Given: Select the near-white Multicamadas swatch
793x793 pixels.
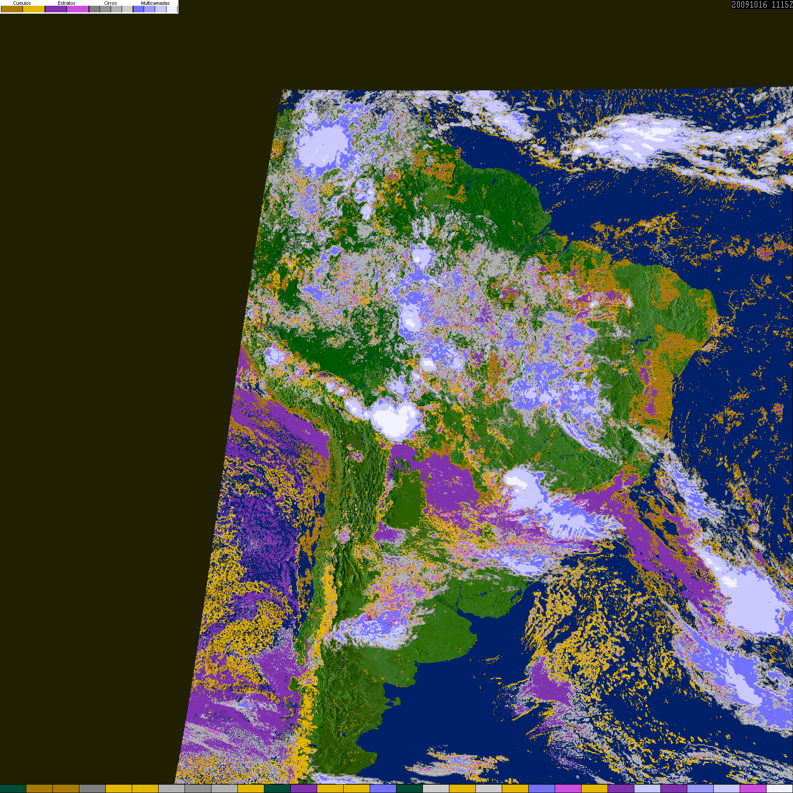Looking at the screenshot, I should tap(172, 9).
